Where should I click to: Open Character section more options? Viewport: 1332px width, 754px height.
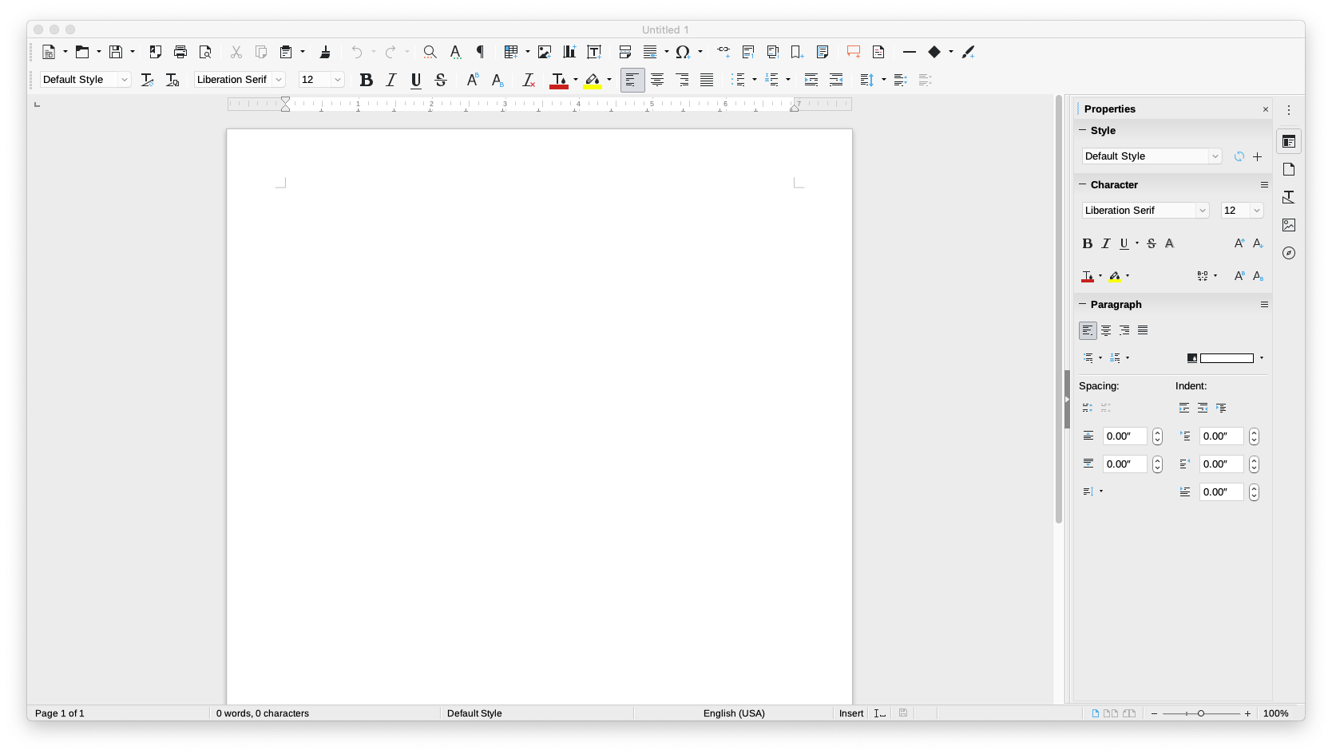click(1264, 184)
